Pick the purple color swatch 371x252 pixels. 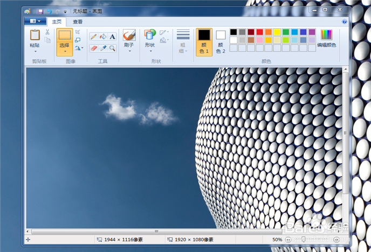[x=312, y=32]
